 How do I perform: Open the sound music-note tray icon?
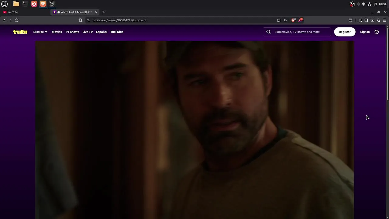tap(375, 4)
